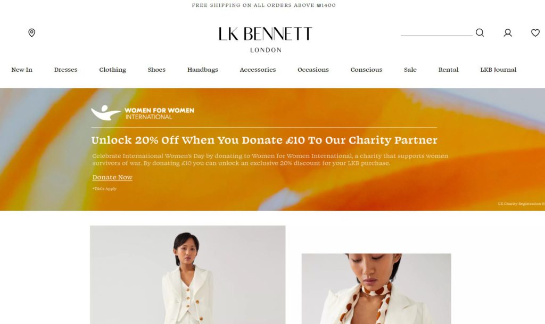Open the Accessories menu
The height and width of the screenshot is (324, 545).
[258, 70]
